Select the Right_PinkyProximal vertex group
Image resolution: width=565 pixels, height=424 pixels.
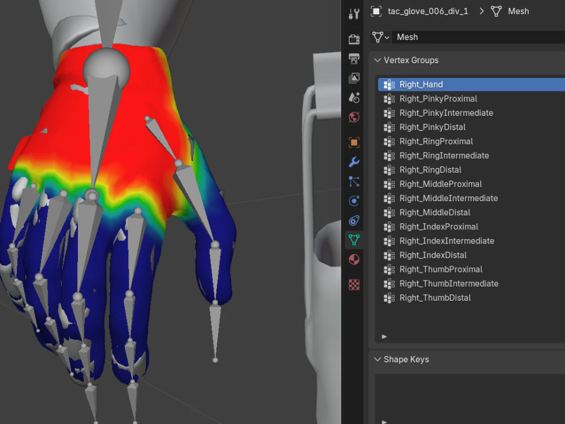[471, 99]
